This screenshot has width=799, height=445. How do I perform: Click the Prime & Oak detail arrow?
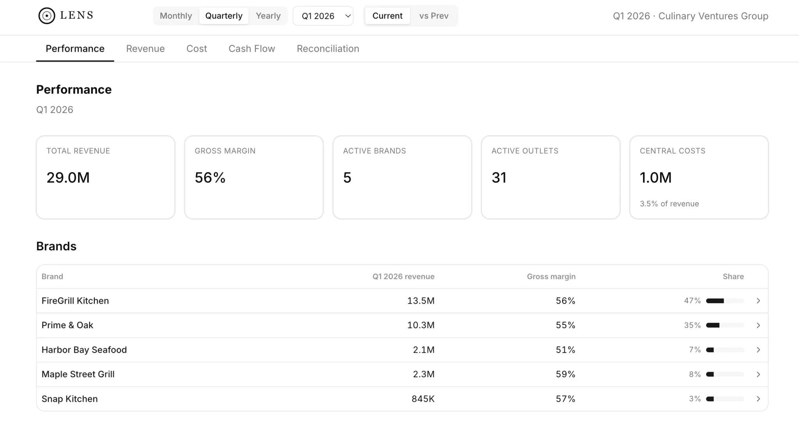pos(758,325)
